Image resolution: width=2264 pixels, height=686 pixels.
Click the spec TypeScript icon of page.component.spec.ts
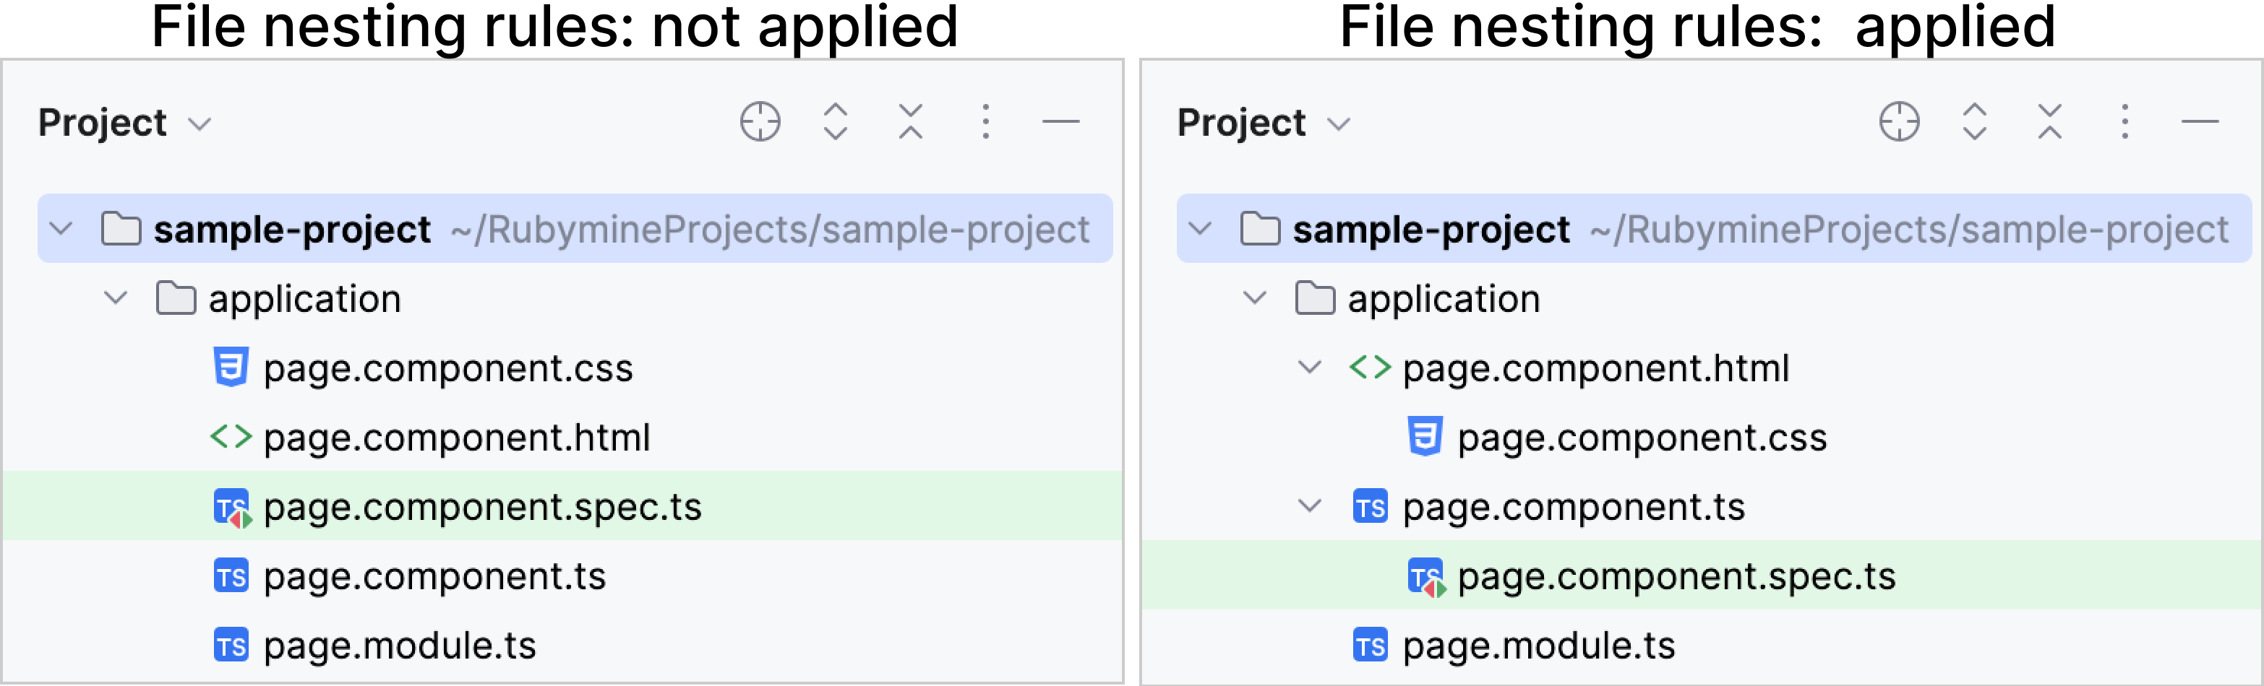click(x=232, y=507)
